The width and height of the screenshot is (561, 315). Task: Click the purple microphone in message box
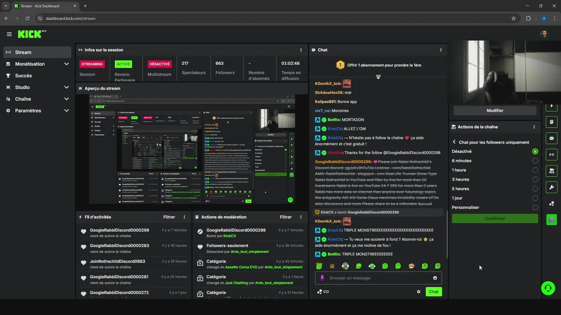pyautogui.click(x=322, y=278)
